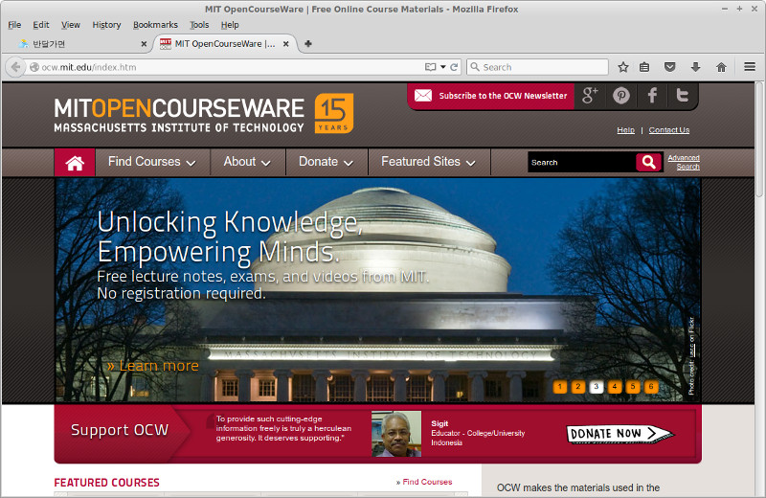Click the Support OCW banner label
This screenshot has width=766, height=498.
[x=120, y=430]
